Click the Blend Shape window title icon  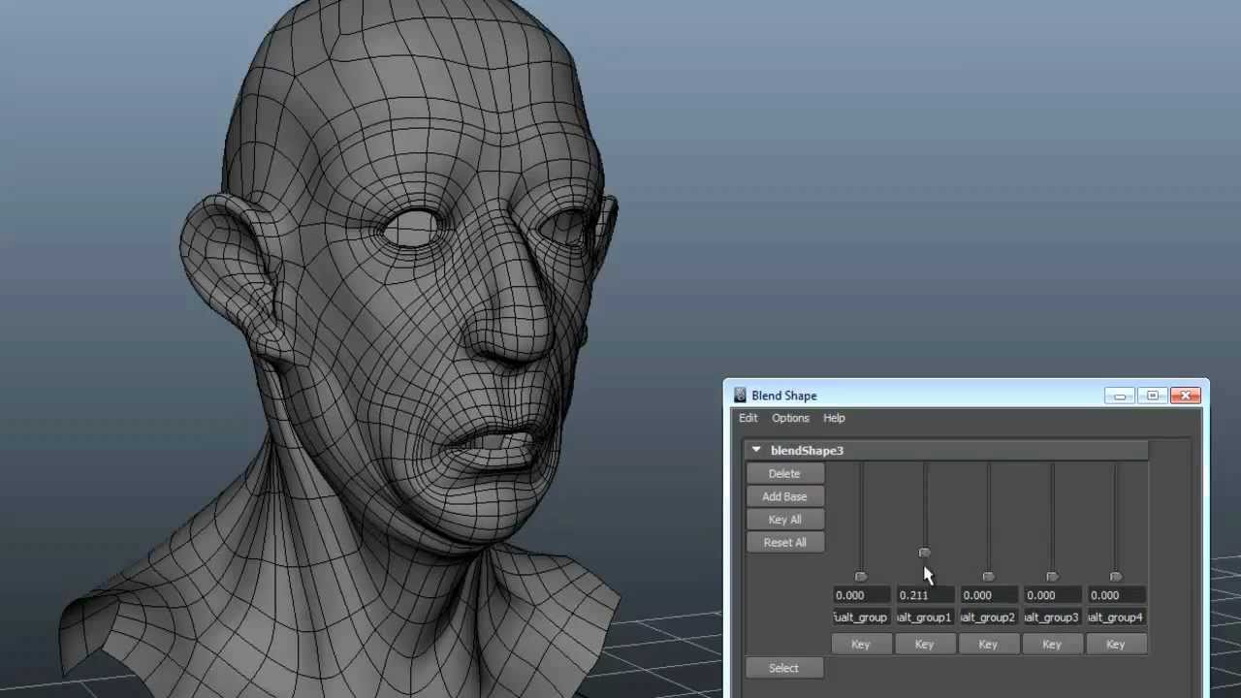coord(740,396)
